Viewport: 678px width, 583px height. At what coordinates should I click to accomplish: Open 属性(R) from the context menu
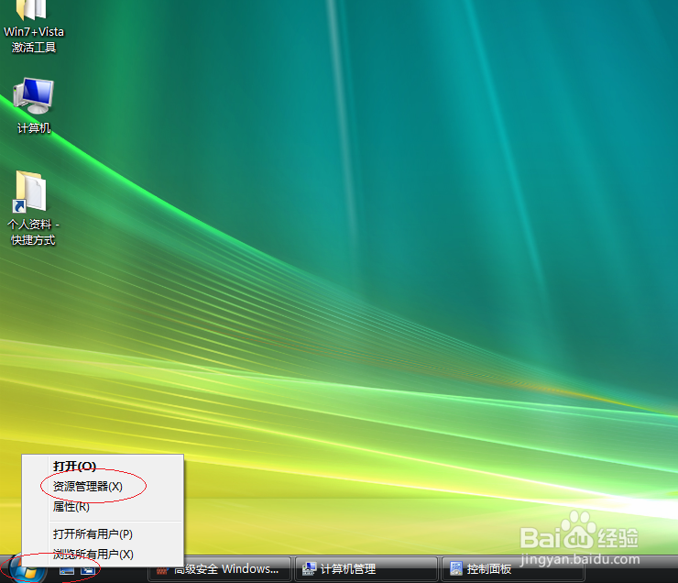tap(103, 506)
